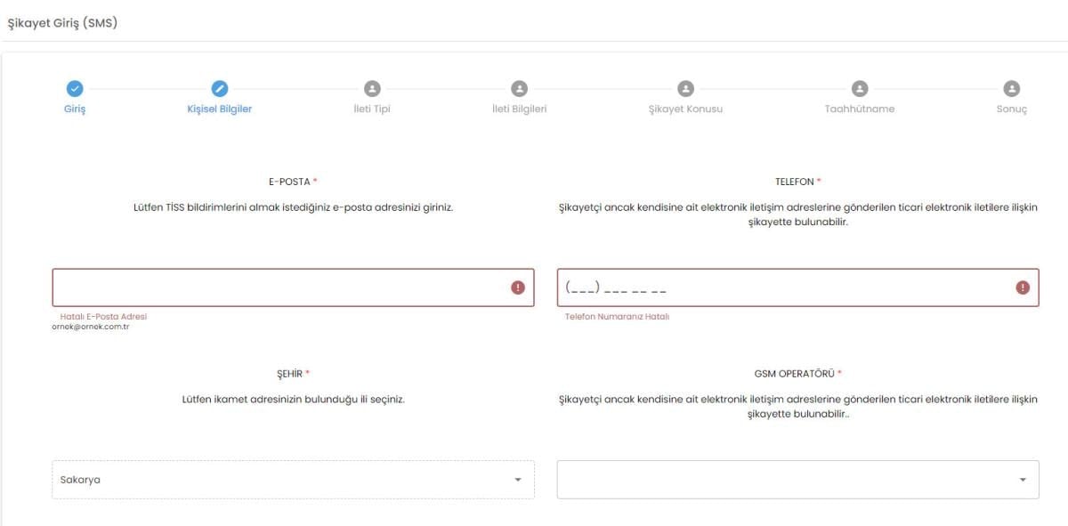Image resolution: width=1068 pixels, height=526 pixels.
Task: Click the phone field error warning icon
Action: [1023, 287]
